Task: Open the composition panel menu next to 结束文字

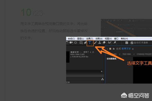Action: pos(133,49)
